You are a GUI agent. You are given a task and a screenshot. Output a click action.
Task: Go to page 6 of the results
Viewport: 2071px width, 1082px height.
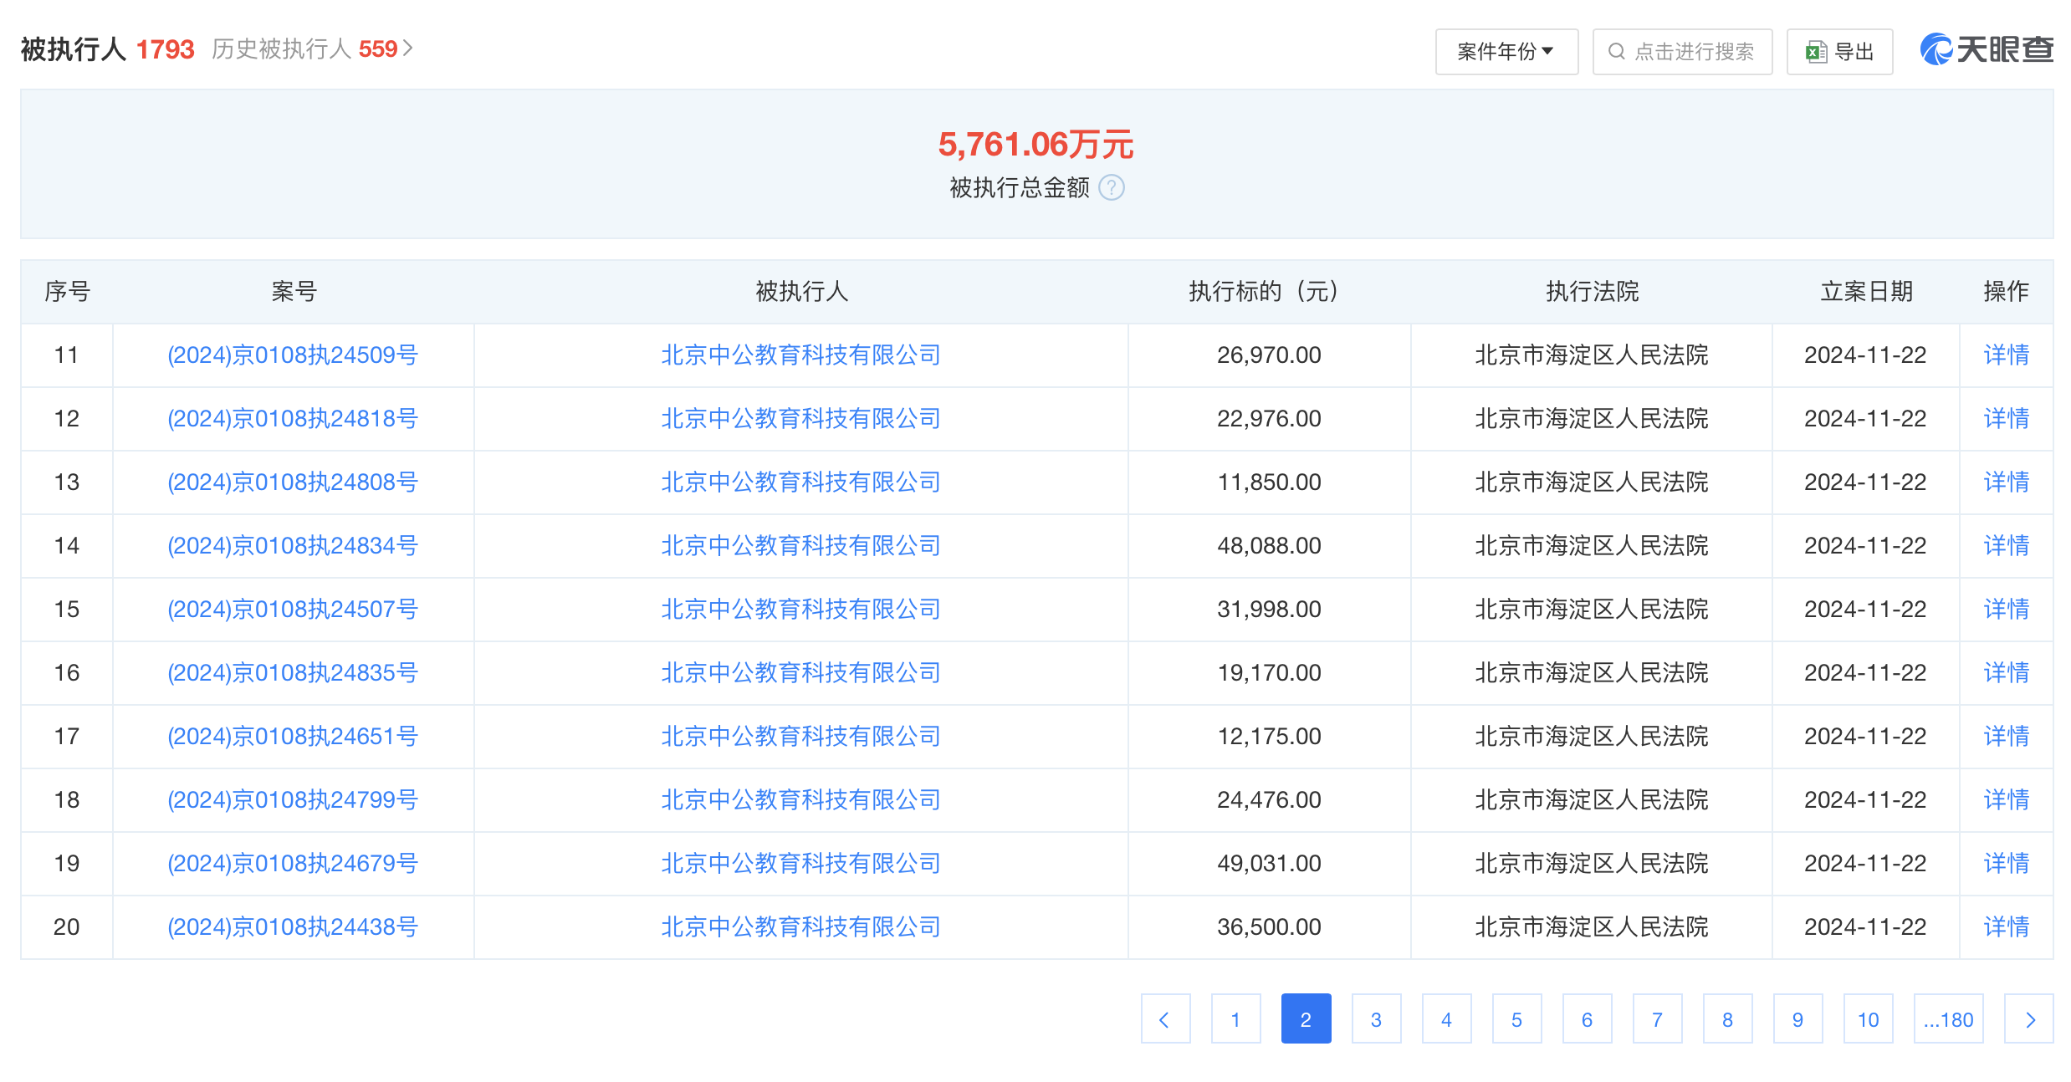coord(1587,1018)
